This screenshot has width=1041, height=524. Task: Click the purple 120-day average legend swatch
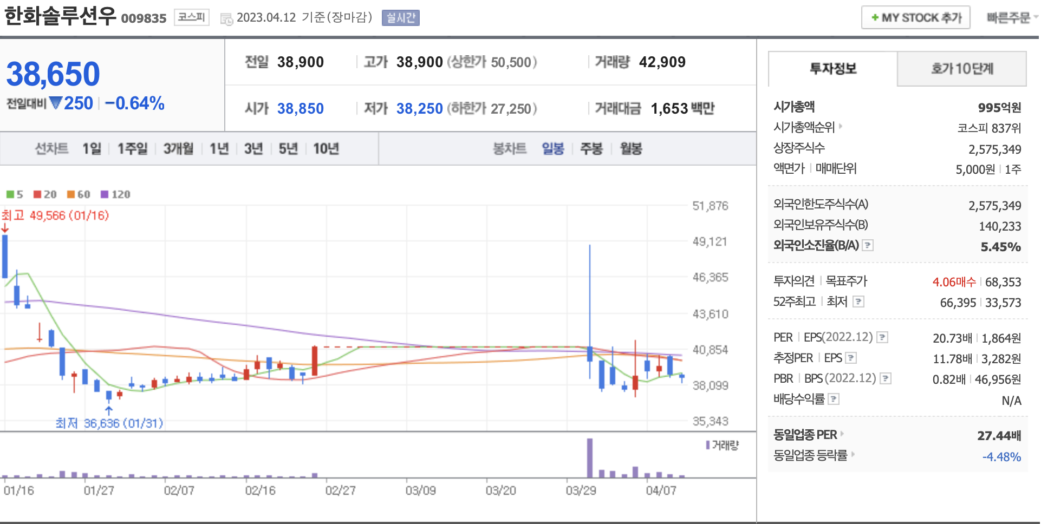point(105,194)
